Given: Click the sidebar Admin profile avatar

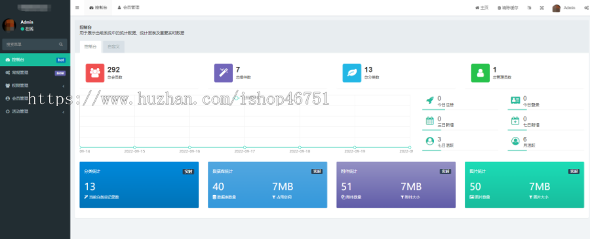Looking at the screenshot, I should coord(9,25).
